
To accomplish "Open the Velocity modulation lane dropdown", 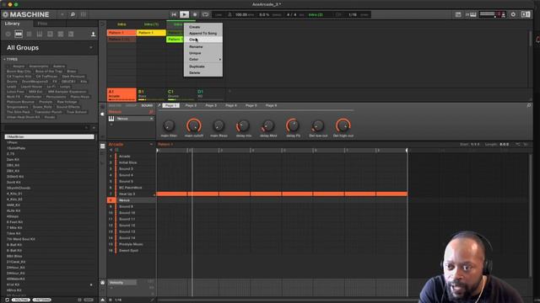I will tap(122, 283).
